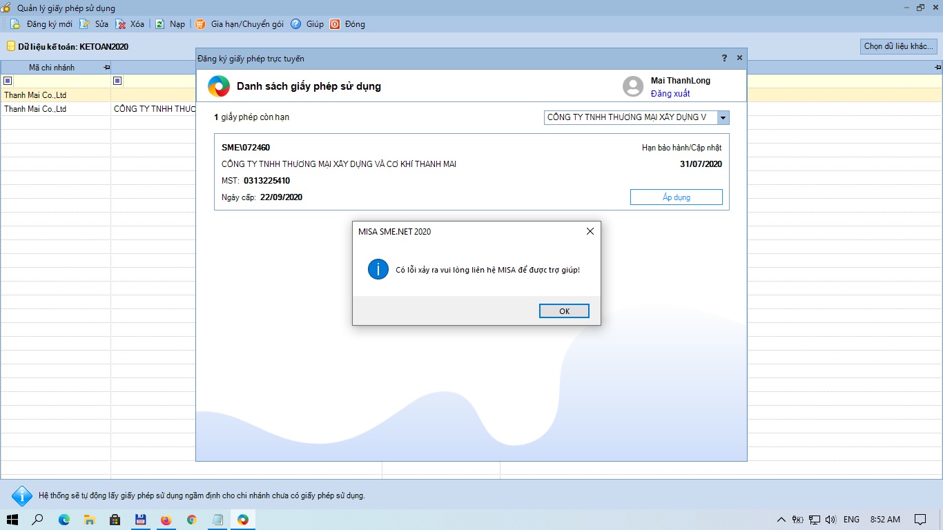943x530 pixels.
Task: Restore the main window from the title bar
Action: (x=920, y=8)
